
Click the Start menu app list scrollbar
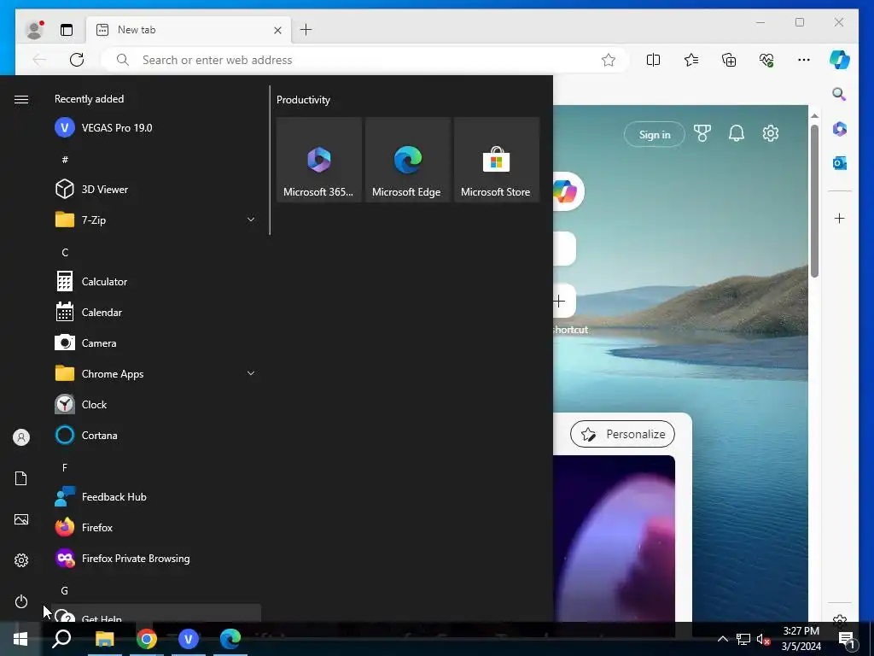pyautogui.click(x=270, y=160)
